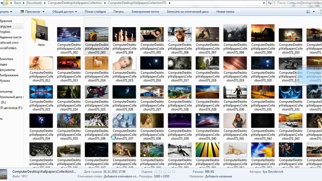Open Локальный диск in navigation pane
Image resolution: width=322 pixels, height=181 pixels.
(x=12, y=97)
